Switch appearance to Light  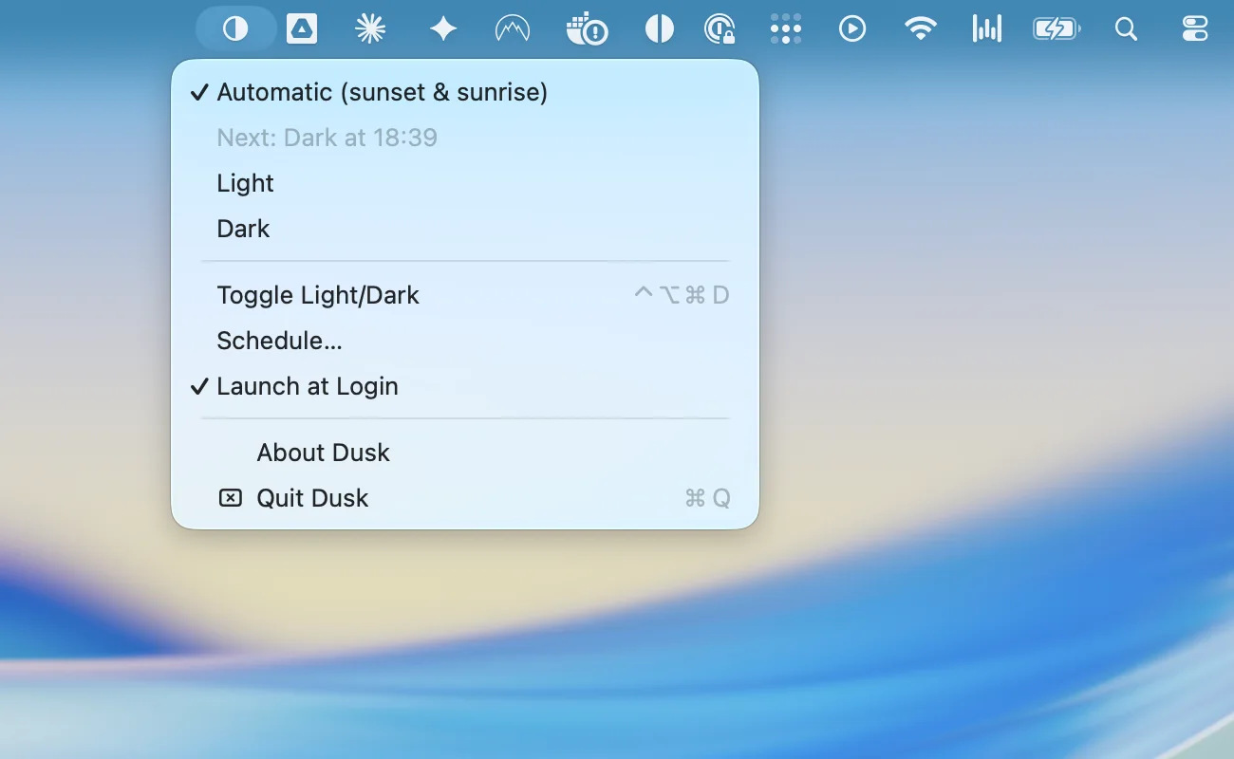coord(465,183)
